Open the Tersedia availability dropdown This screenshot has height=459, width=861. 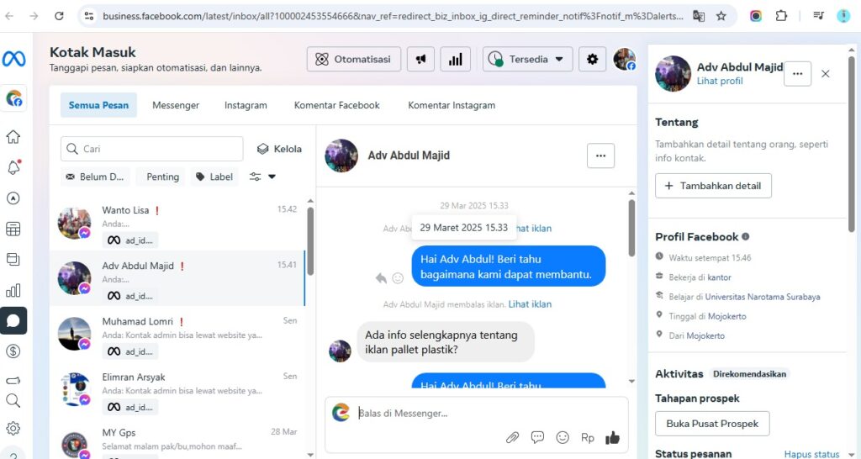(x=527, y=60)
